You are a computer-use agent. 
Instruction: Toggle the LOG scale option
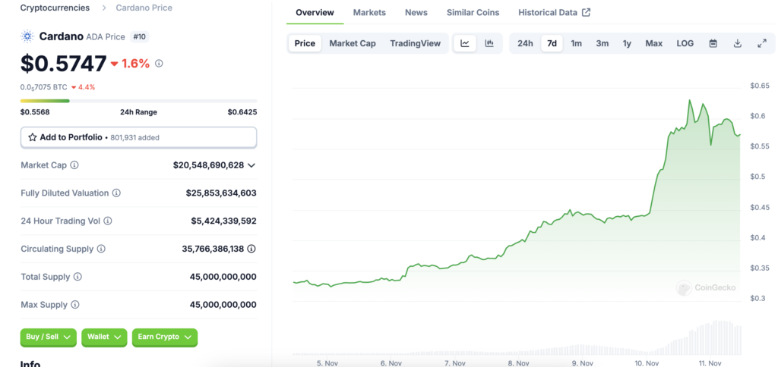point(685,43)
